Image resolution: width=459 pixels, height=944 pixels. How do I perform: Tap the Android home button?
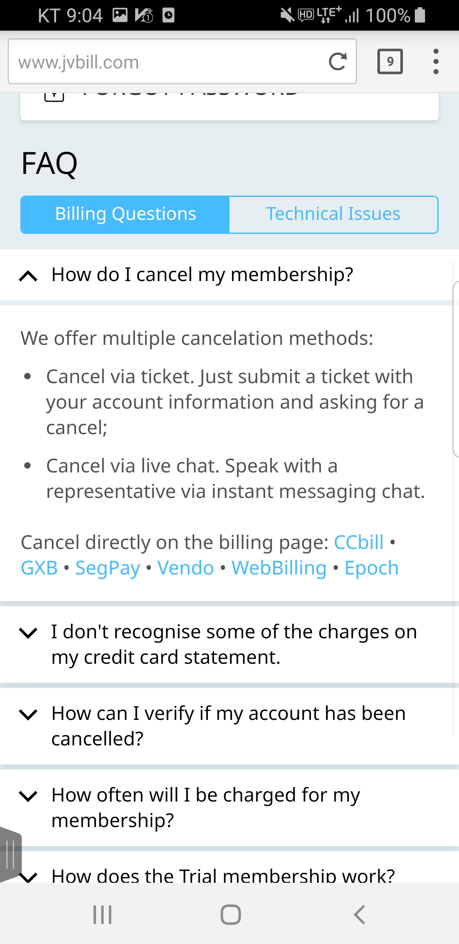point(230,914)
